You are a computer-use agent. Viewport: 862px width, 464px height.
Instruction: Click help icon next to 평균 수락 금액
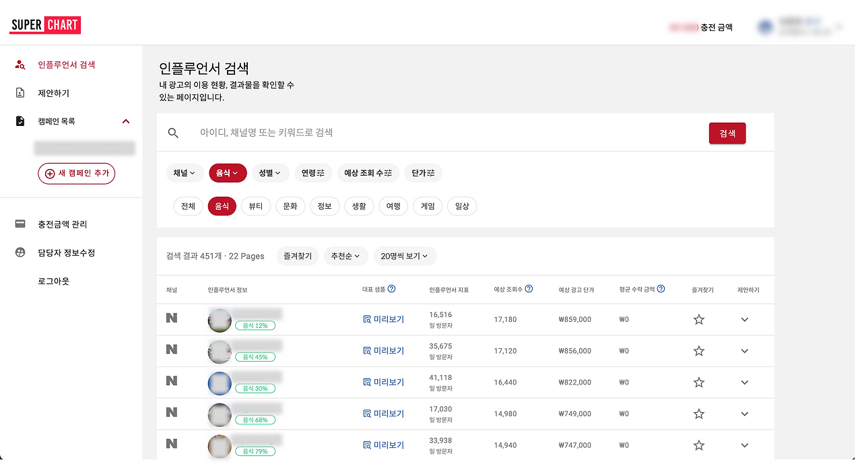661,289
